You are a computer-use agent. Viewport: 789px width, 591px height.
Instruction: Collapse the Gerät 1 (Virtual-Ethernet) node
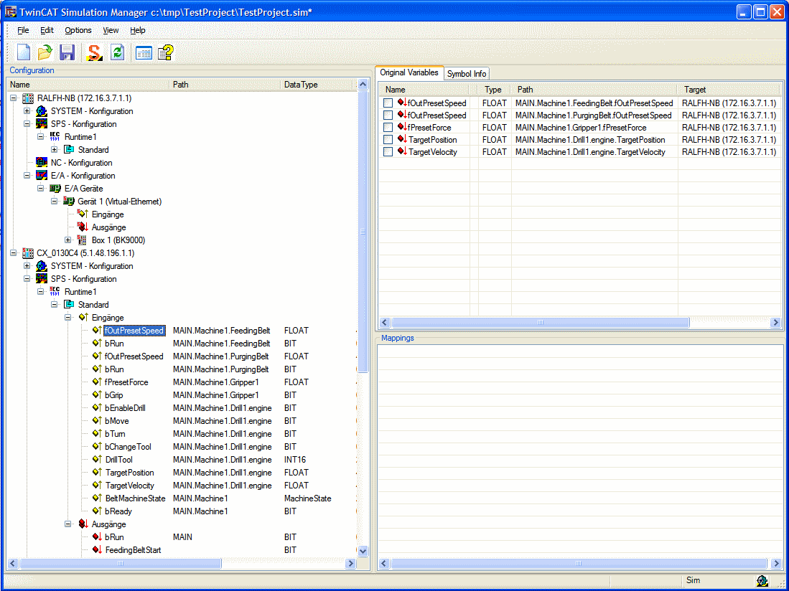(55, 202)
